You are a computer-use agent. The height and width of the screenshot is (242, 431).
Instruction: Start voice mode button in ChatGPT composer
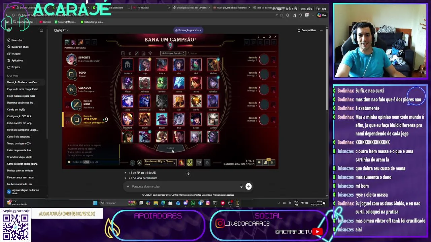click(x=248, y=187)
